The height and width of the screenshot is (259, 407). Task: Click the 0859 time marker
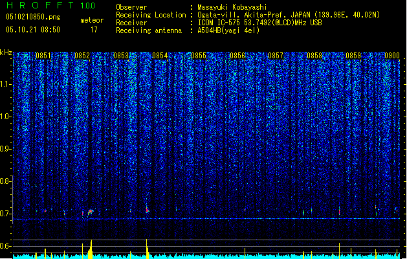(x=353, y=56)
